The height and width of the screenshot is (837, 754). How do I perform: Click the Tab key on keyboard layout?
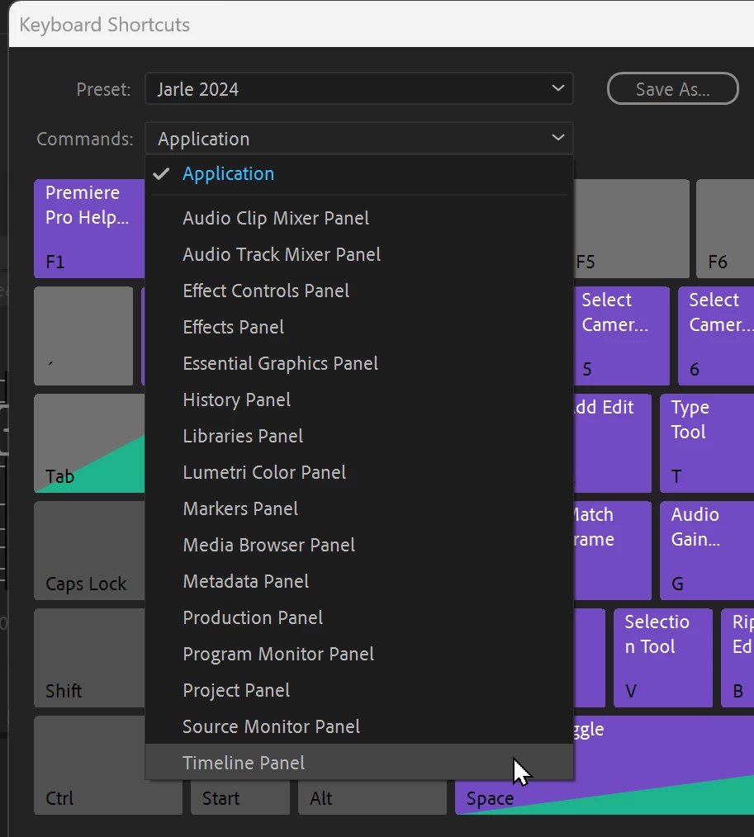click(89, 443)
